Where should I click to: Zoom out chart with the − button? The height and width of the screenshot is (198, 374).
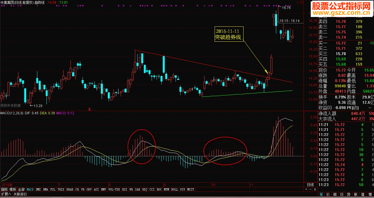click(x=310, y=189)
